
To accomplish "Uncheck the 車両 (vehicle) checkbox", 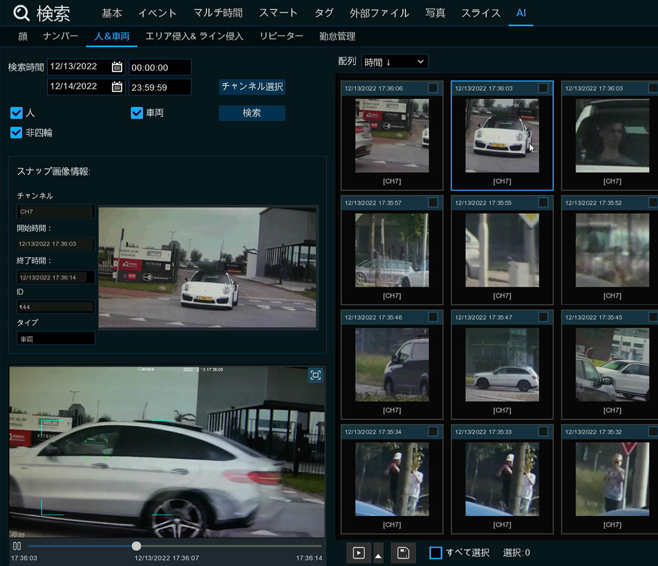I will pyautogui.click(x=137, y=113).
